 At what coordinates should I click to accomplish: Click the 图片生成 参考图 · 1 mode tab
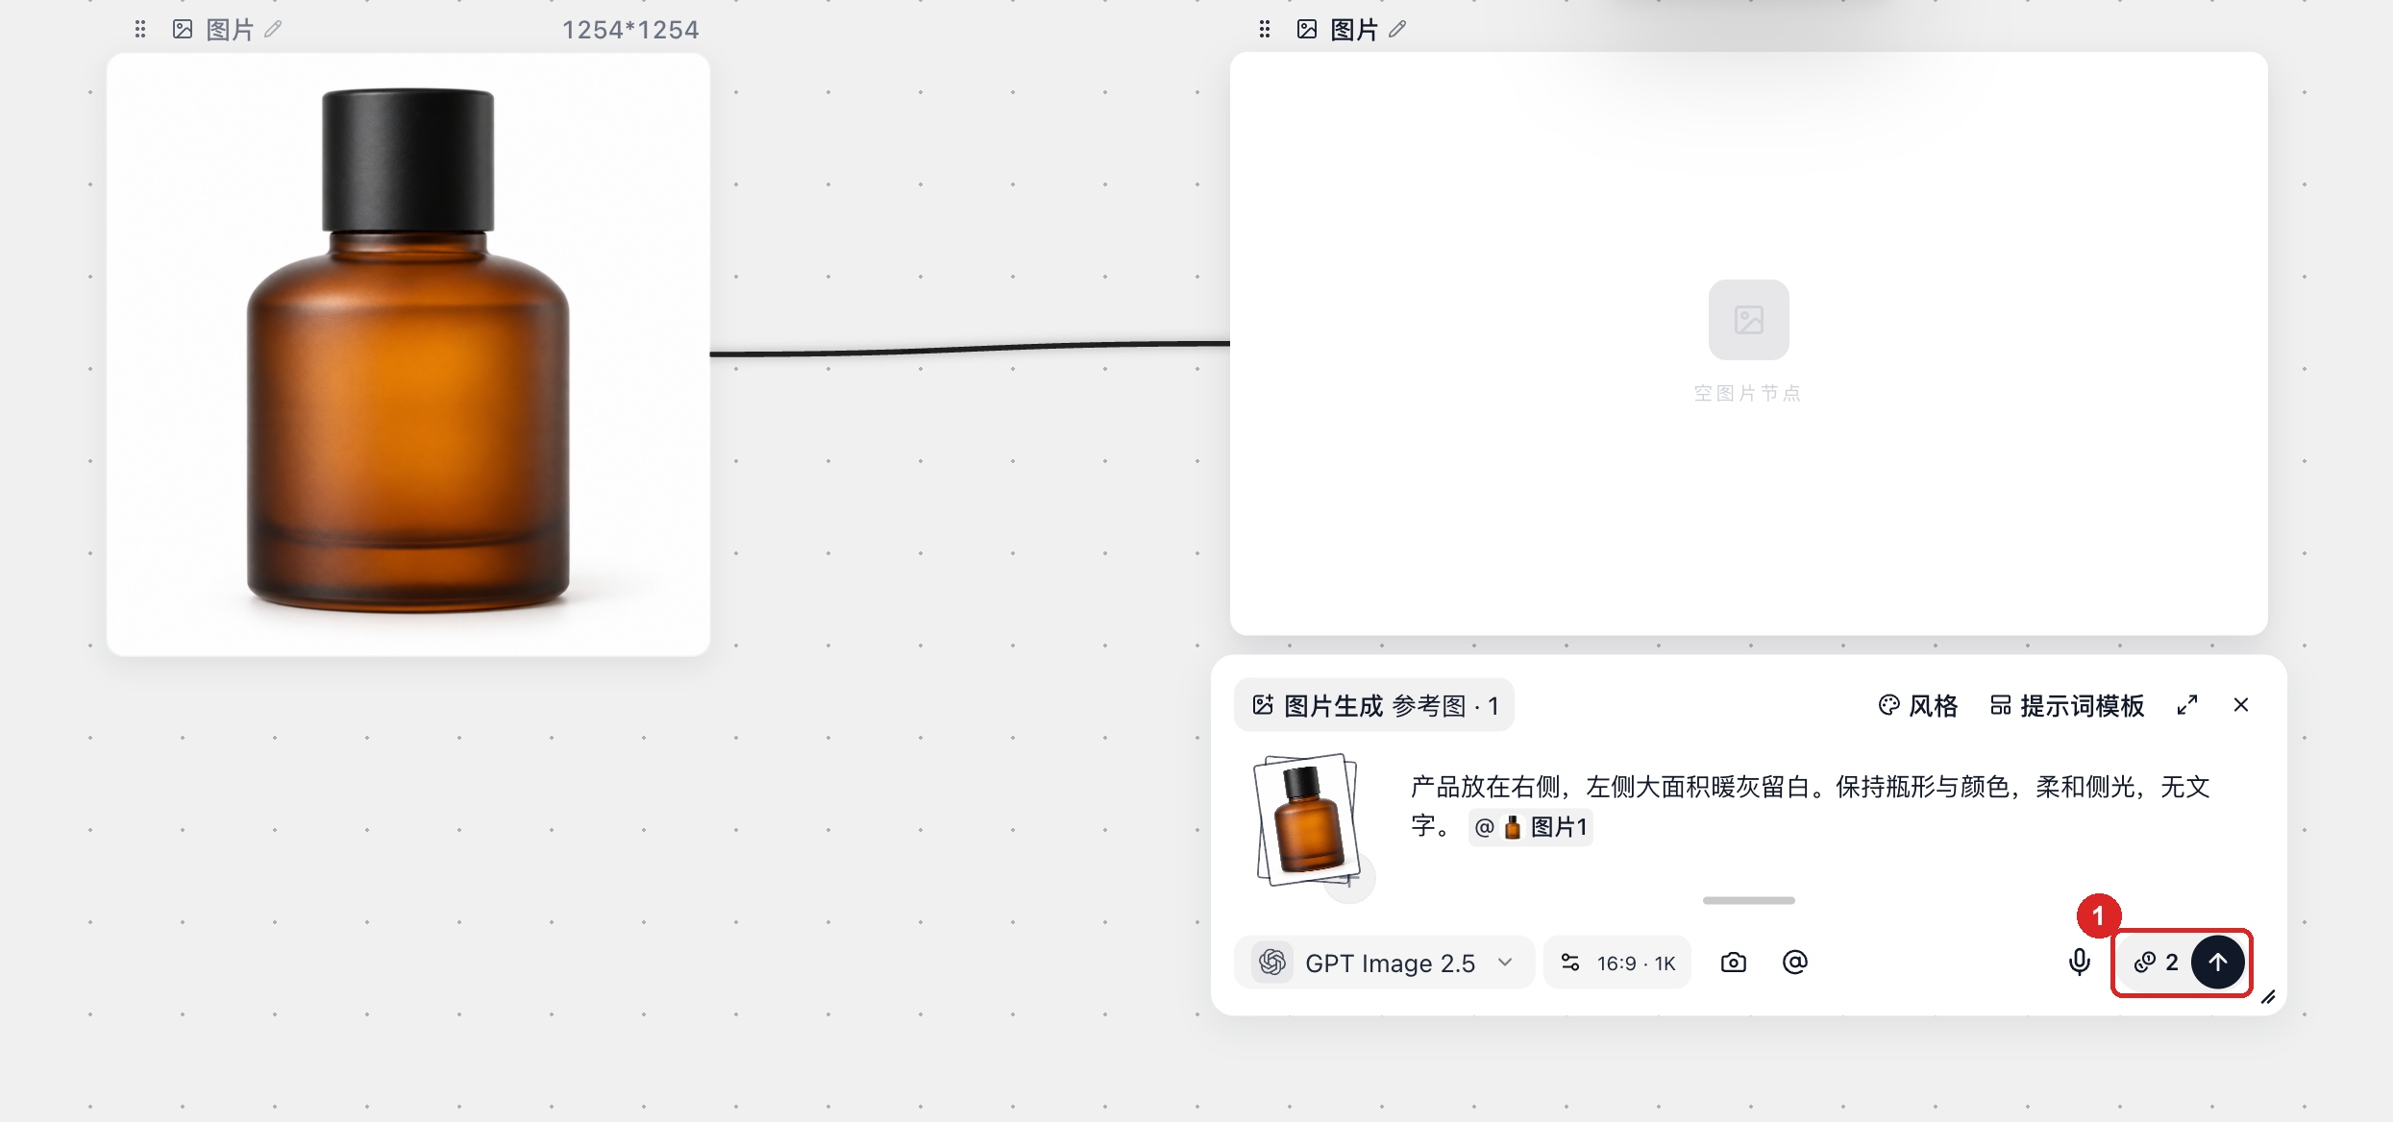(1374, 706)
